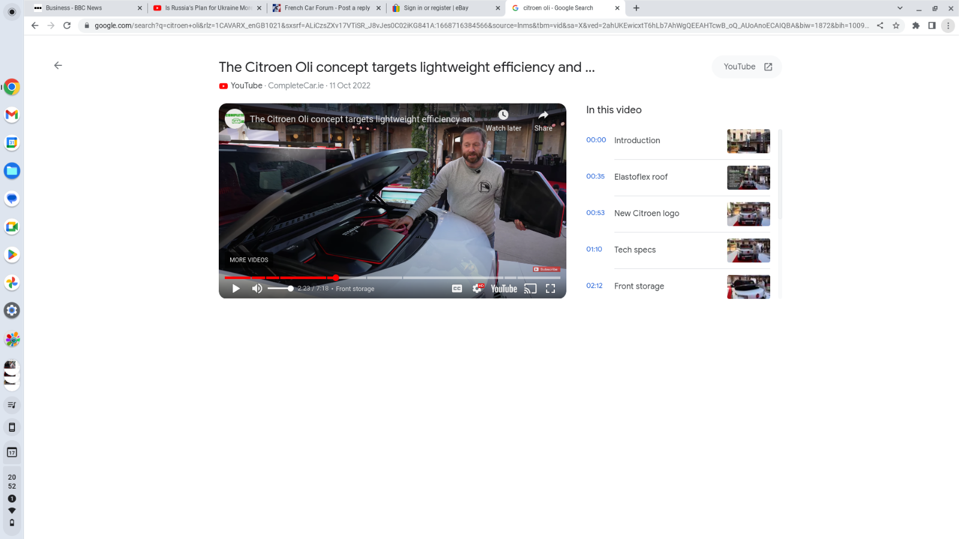Viewport: 959px width, 539px height.
Task: Open the tab search dropdown arrow
Action: [x=900, y=8]
